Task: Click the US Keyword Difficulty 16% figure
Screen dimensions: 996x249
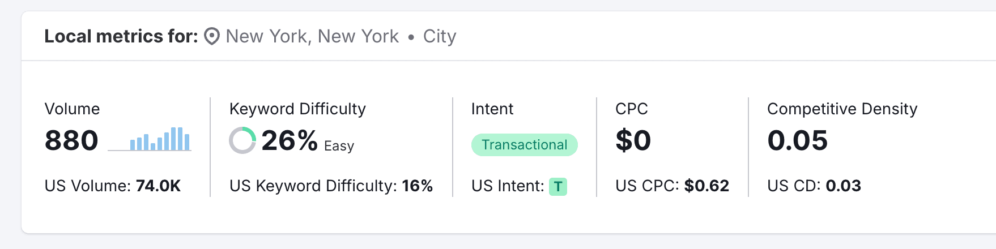Action: 418,186
